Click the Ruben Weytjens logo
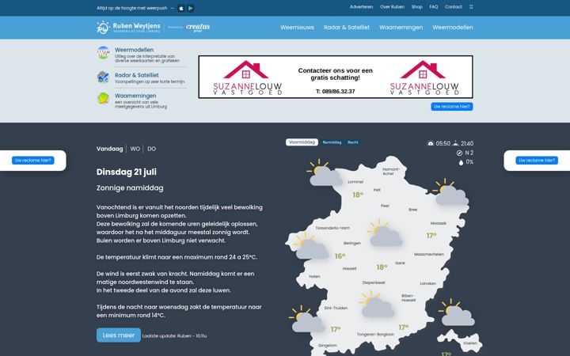The image size is (570, 356). point(128,27)
